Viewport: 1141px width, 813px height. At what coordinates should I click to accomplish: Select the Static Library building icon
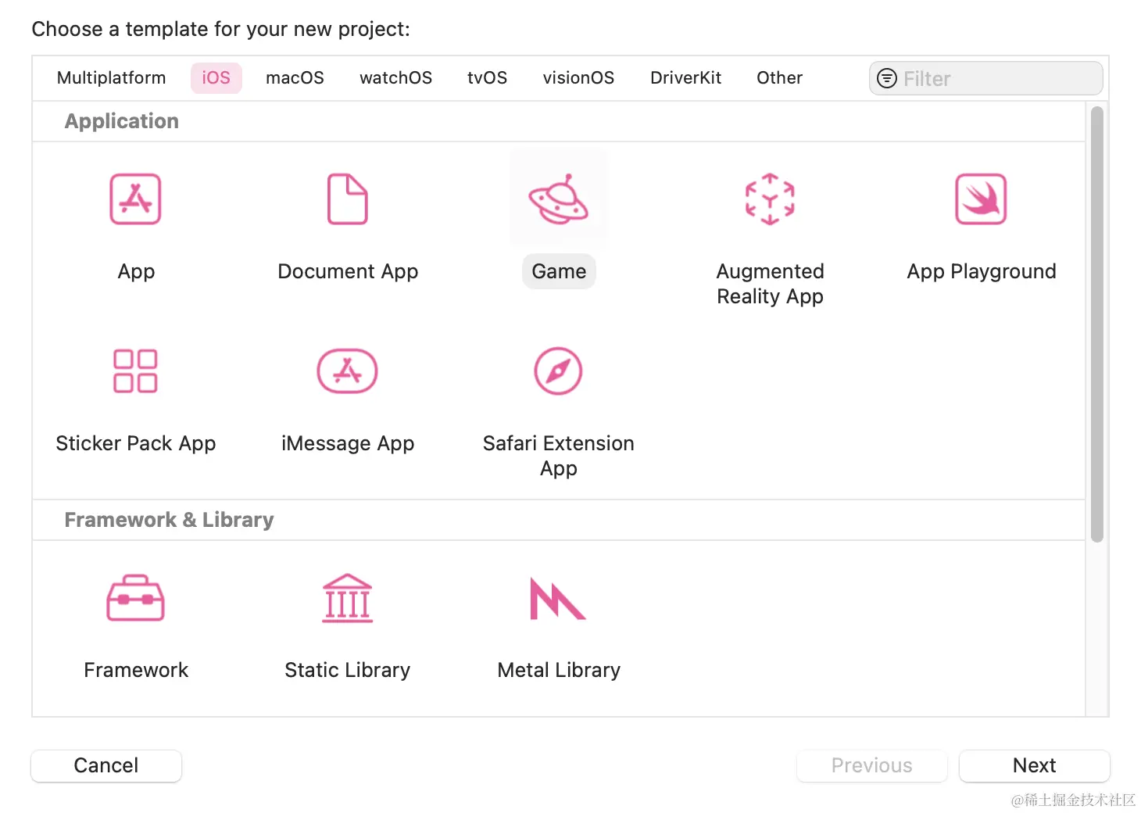coord(347,598)
